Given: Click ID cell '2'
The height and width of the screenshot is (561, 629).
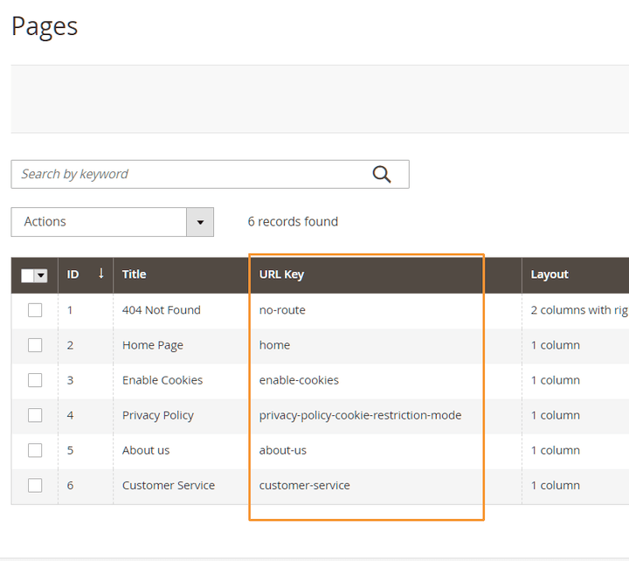Looking at the screenshot, I should click(x=70, y=345).
